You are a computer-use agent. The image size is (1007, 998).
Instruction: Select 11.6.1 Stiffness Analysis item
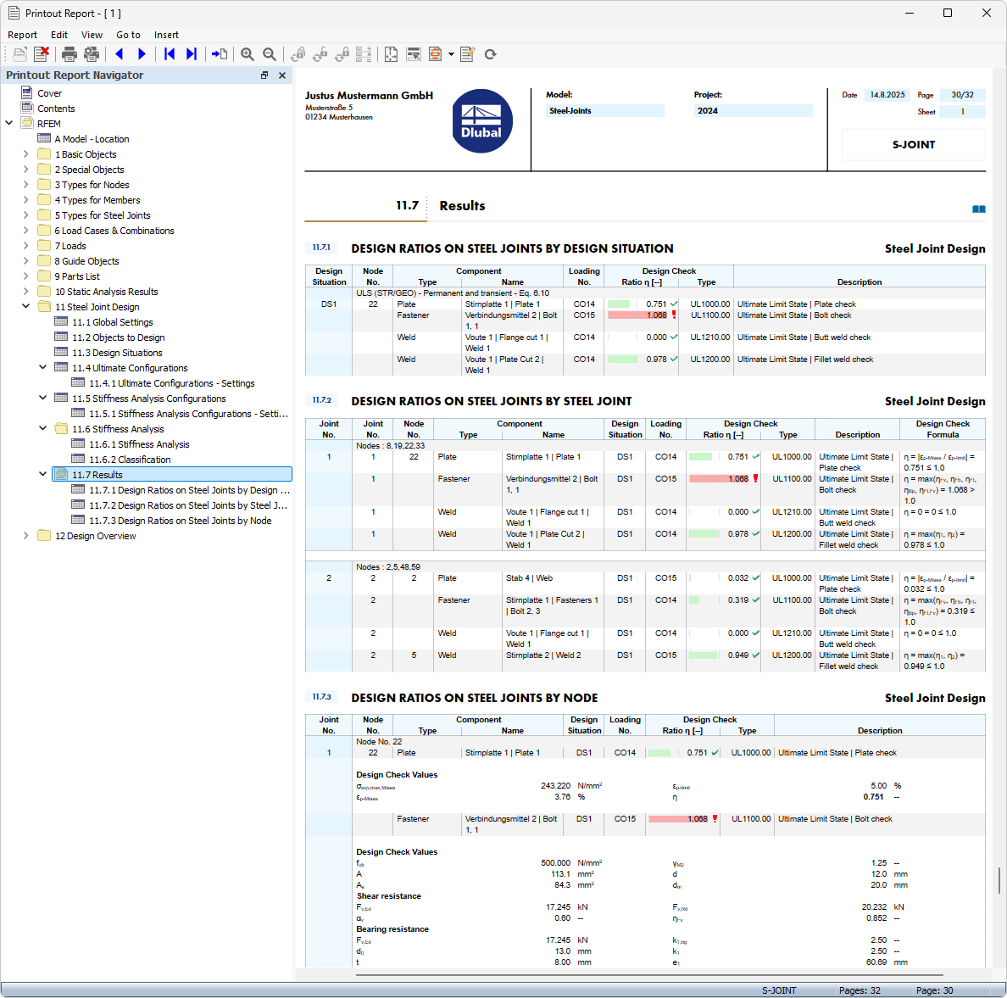(x=139, y=444)
